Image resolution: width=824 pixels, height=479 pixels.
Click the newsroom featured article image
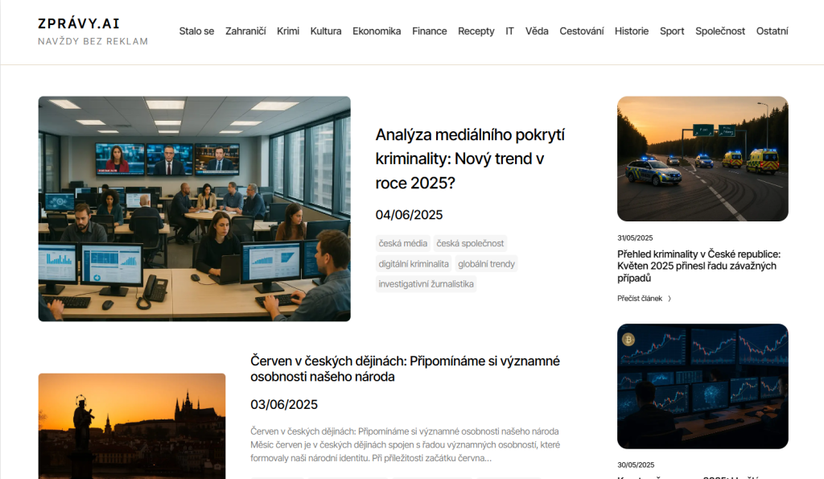[194, 209]
